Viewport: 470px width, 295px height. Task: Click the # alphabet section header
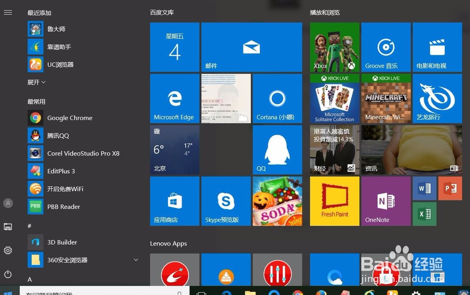click(29, 226)
